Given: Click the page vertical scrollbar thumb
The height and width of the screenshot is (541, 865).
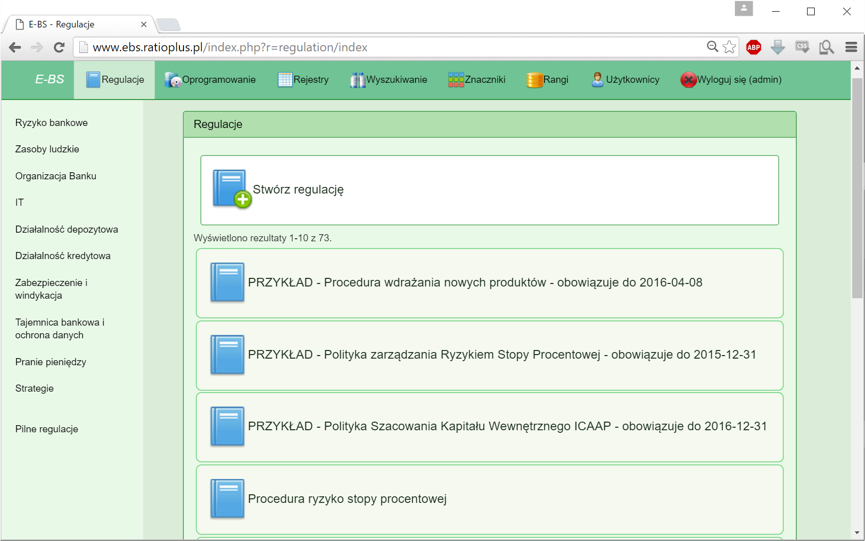Looking at the screenshot, I should [857, 188].
